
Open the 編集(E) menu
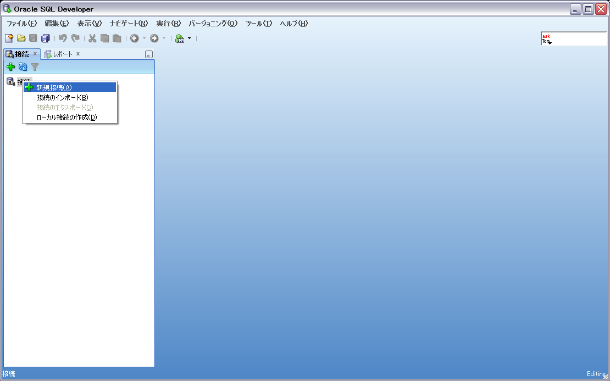57,23
